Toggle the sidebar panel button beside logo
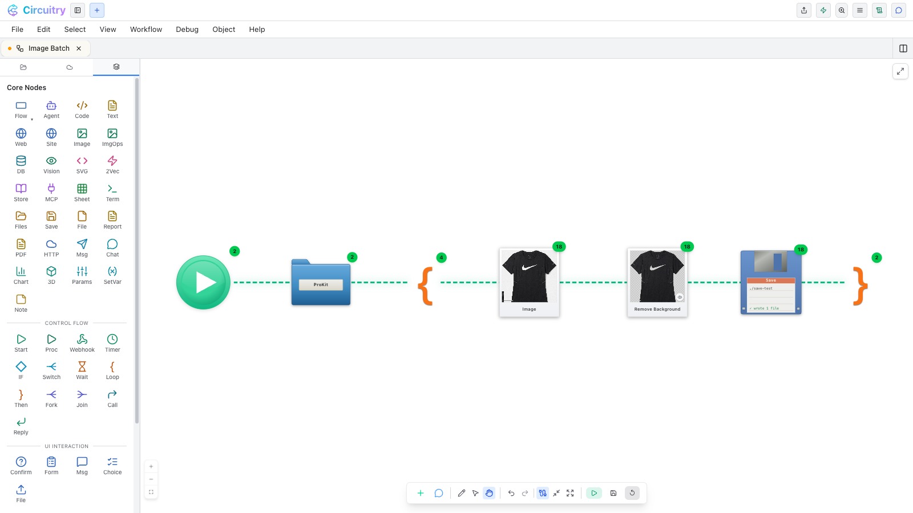Viewport: 913px width, 513px height. click(78, 10)
